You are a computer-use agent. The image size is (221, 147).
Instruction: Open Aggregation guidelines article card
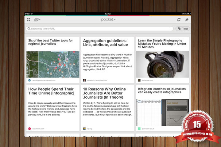click(x=108, y=60)
